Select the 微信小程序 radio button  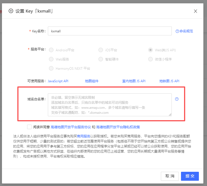pos(150,59)
